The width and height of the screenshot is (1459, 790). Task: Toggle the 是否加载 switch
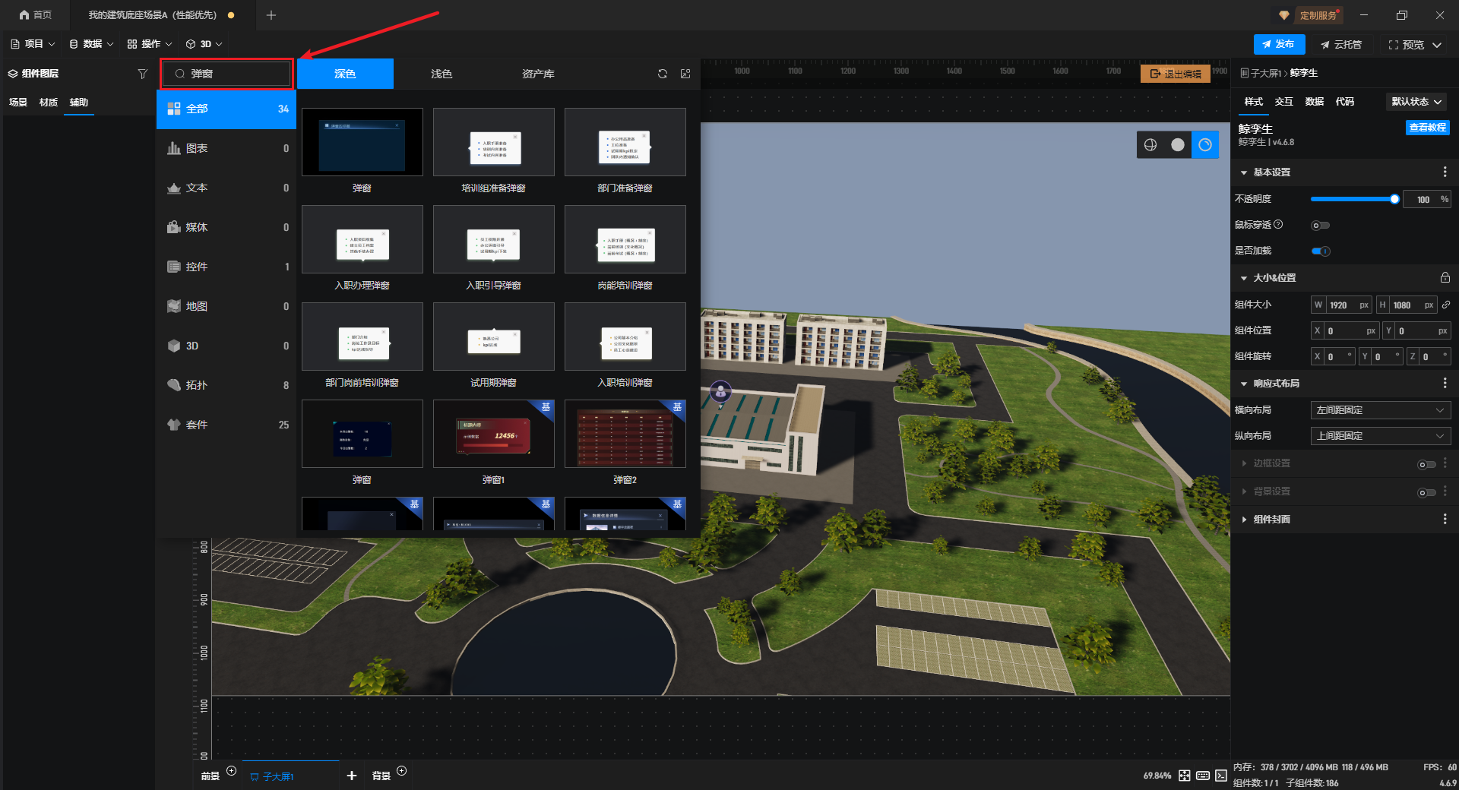[x=1321, y=251]
